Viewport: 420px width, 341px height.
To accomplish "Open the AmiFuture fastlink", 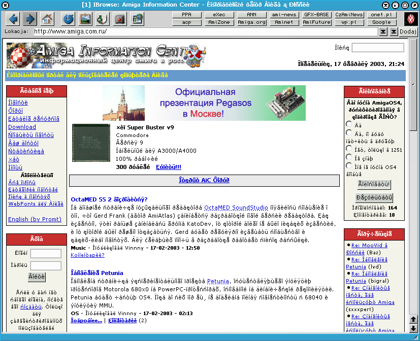I will click(316, 22).
